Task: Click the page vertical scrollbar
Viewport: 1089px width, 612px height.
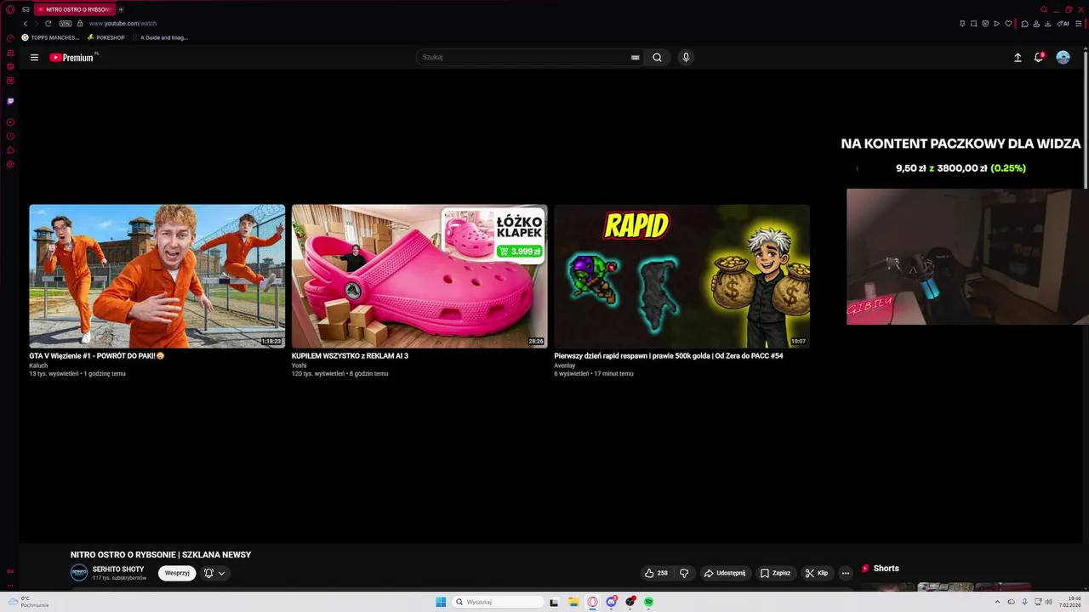Action: click(x=1086, y=119)
